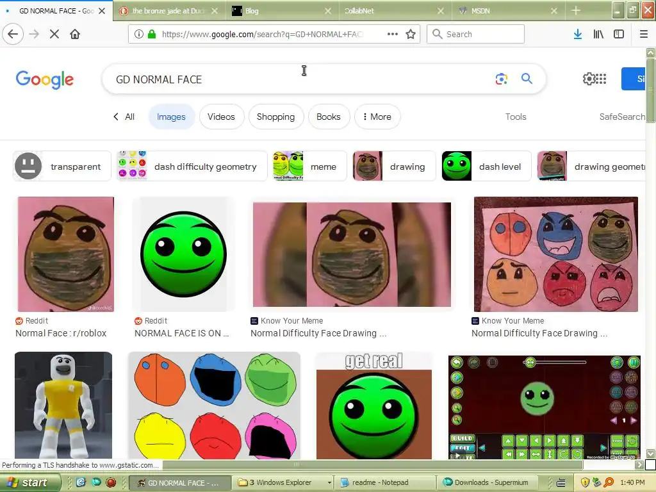Viewport: 656px width, 492px height.
Task: Open site information icon in address bar
Action: [139, 34]
